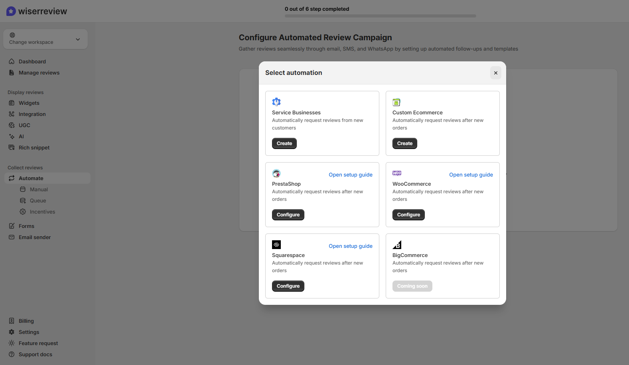Open the Squarespace setup guide link

tap(350, 246)
